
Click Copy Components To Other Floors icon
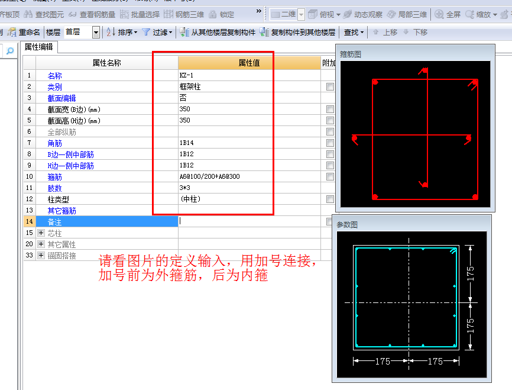coord(264,32)
